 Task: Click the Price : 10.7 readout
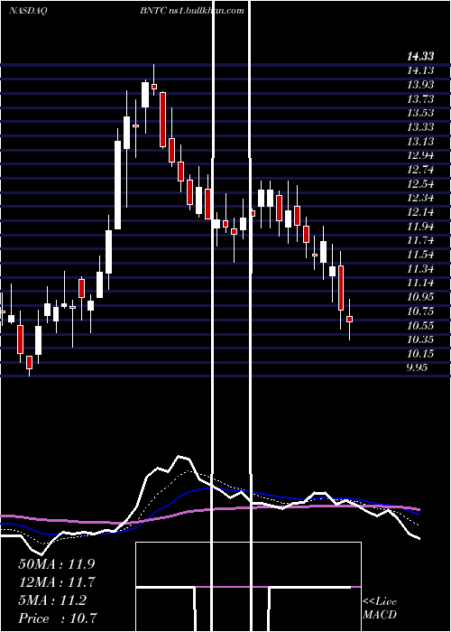(x=57, y=618)
